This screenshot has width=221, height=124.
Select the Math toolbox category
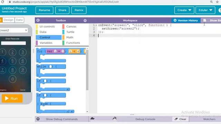(70, 38)
